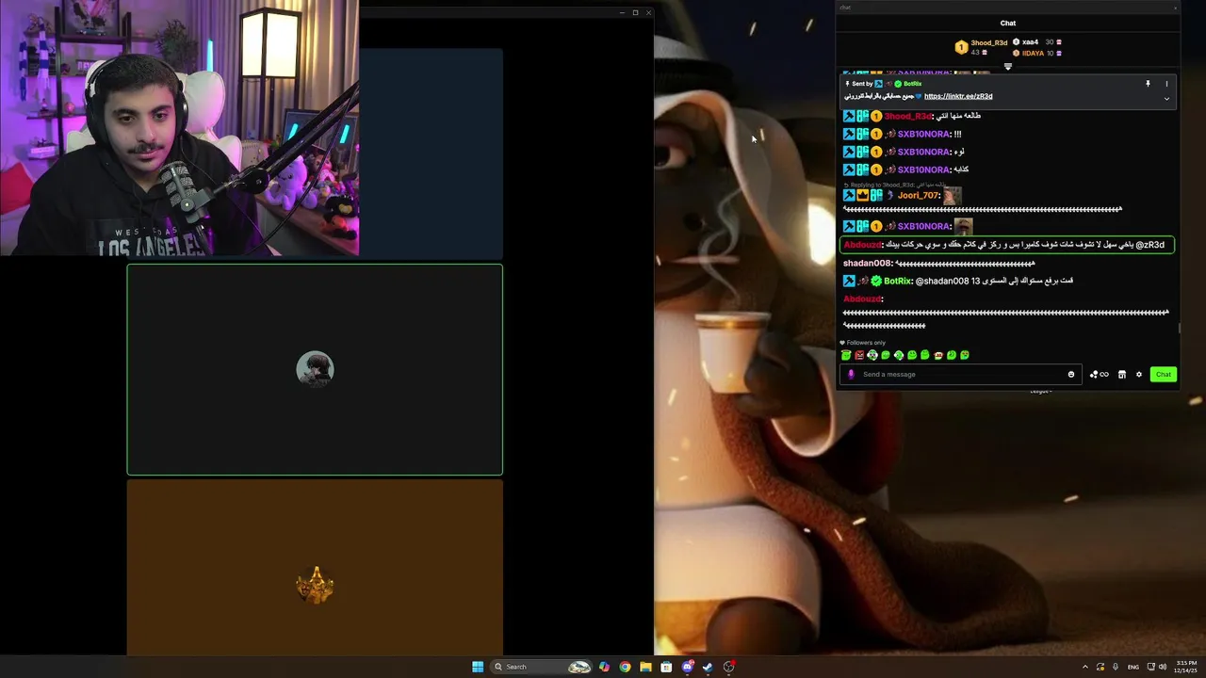The height and width of the screenshot is (678, 1206).
Task: Click xaa4 in the gift leaderboard
Action: tap(1030, 42)
